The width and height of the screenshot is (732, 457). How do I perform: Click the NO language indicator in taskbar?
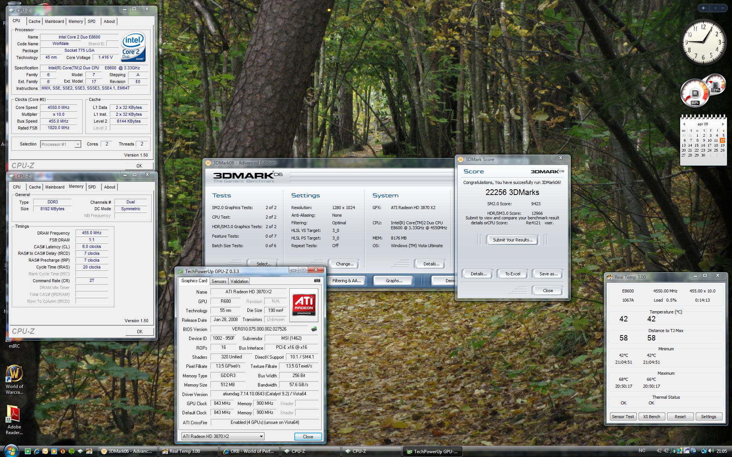(642, 451)
